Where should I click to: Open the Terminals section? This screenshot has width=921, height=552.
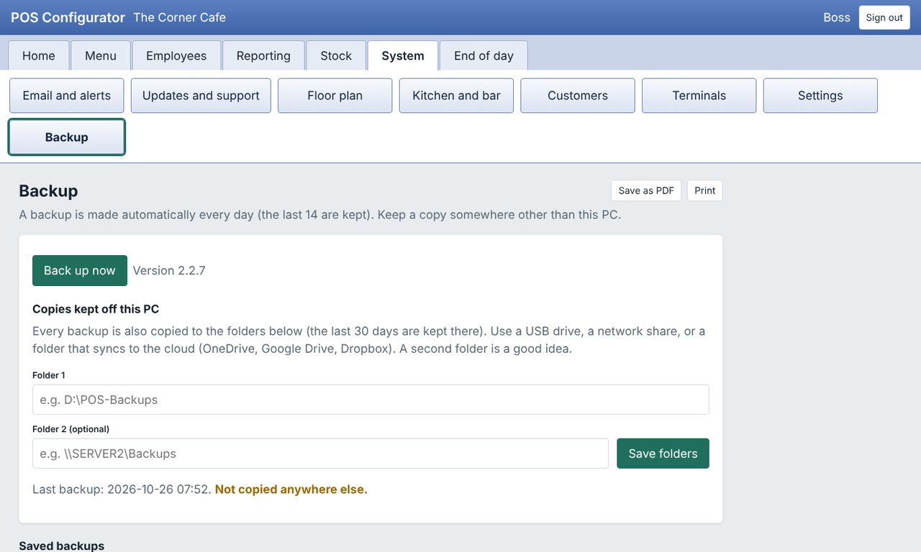coord(699,96)
